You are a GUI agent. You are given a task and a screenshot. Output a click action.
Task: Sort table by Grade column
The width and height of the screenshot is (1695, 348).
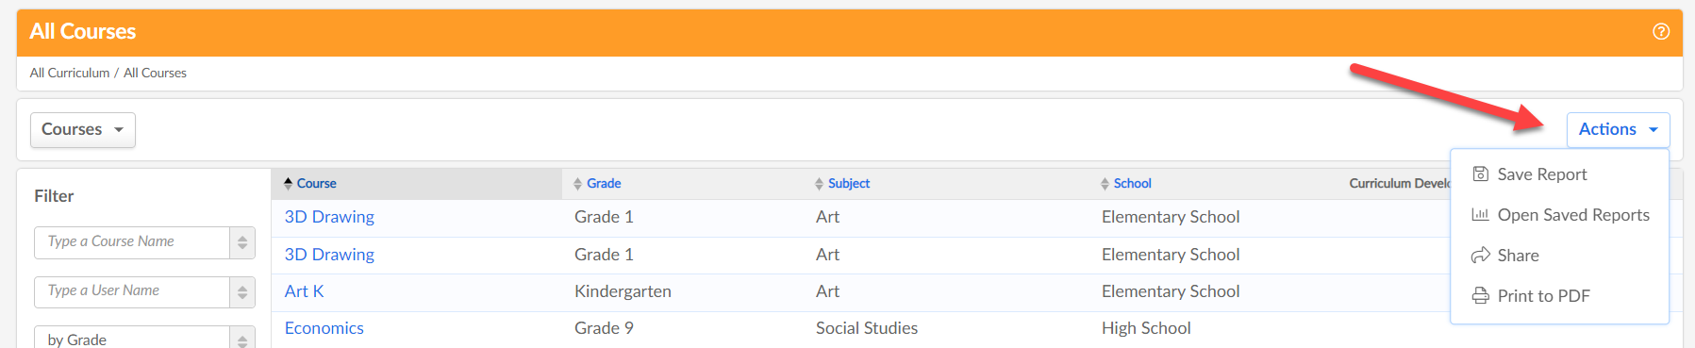pyautogui.click(x=597, y=184)
